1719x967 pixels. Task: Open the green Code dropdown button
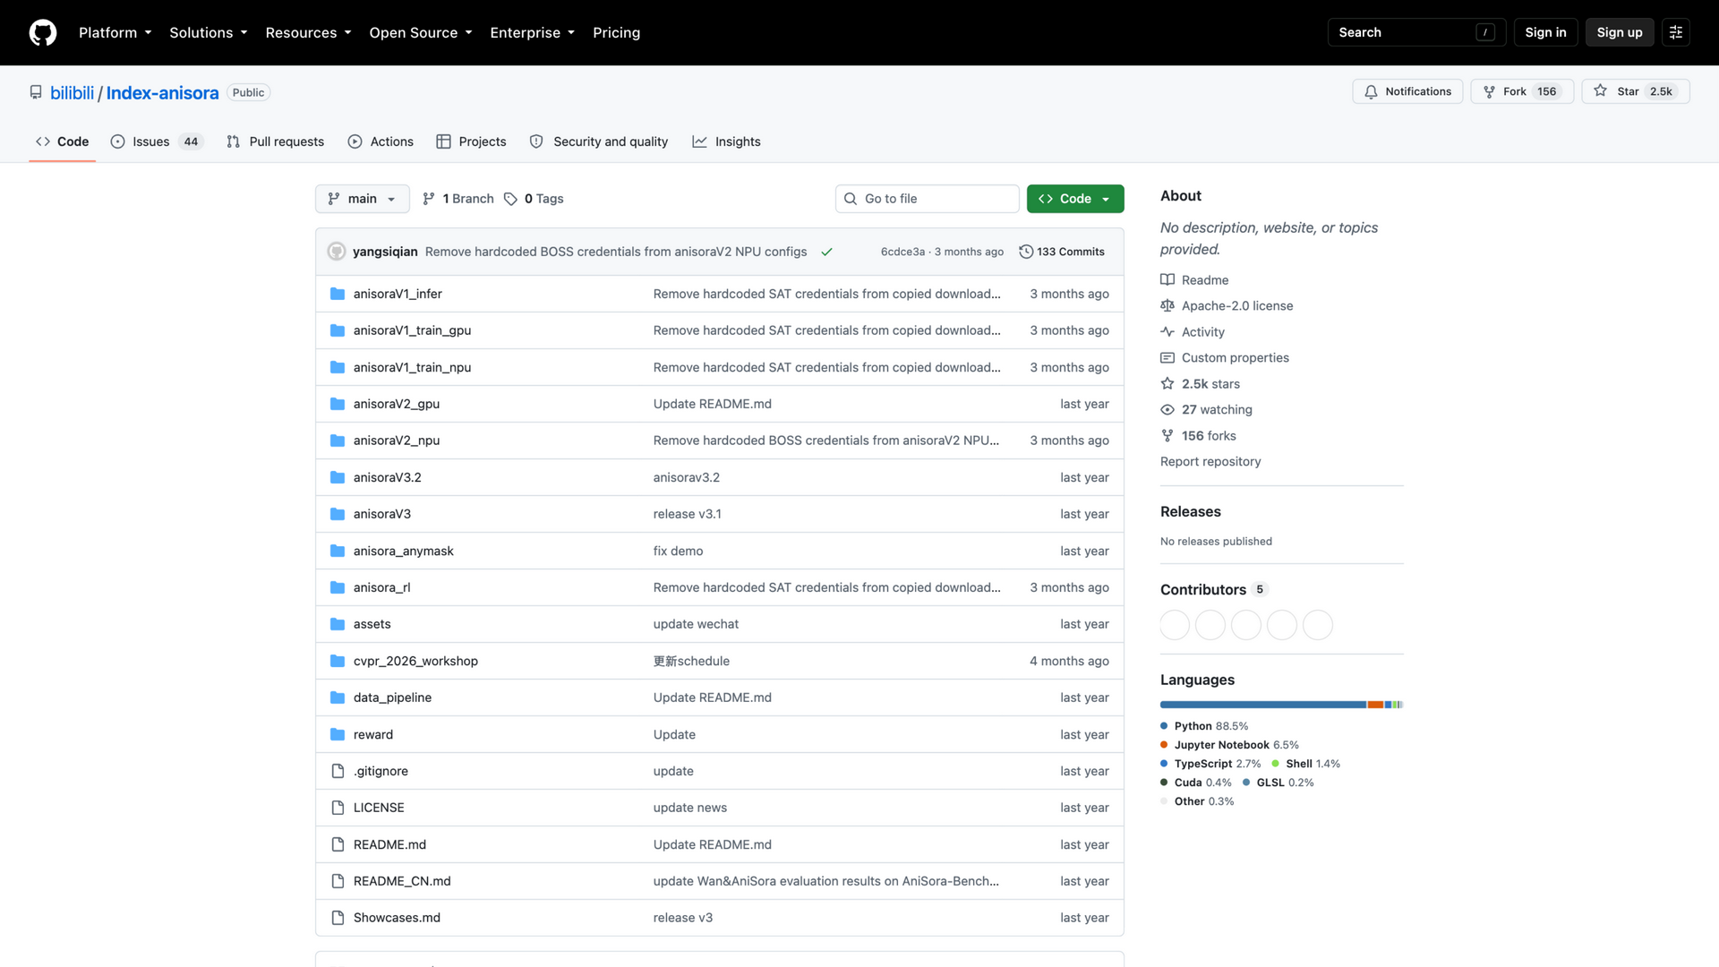click(1075, 199)
